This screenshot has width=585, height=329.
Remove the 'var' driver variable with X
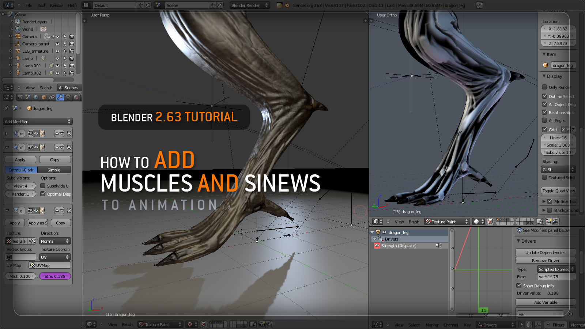click(571, 314)
